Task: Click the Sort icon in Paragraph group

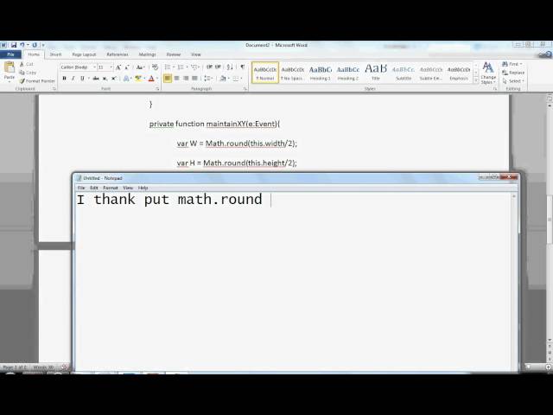Action: pyautogui.click(x=230, y=67)
